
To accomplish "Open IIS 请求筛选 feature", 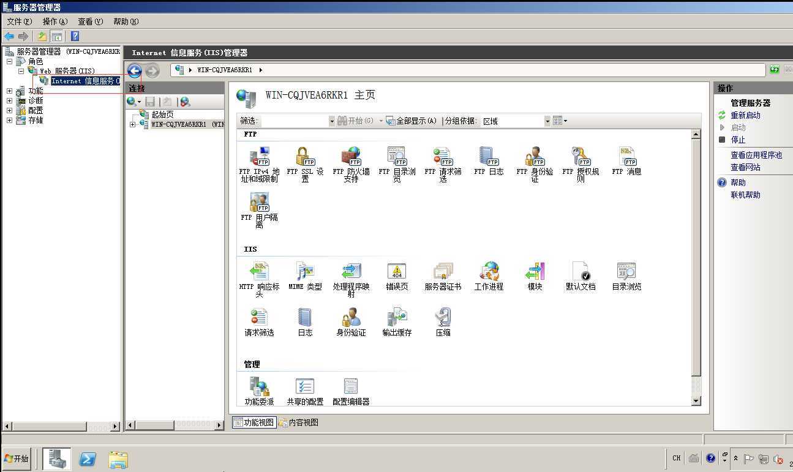I will 259,322.
